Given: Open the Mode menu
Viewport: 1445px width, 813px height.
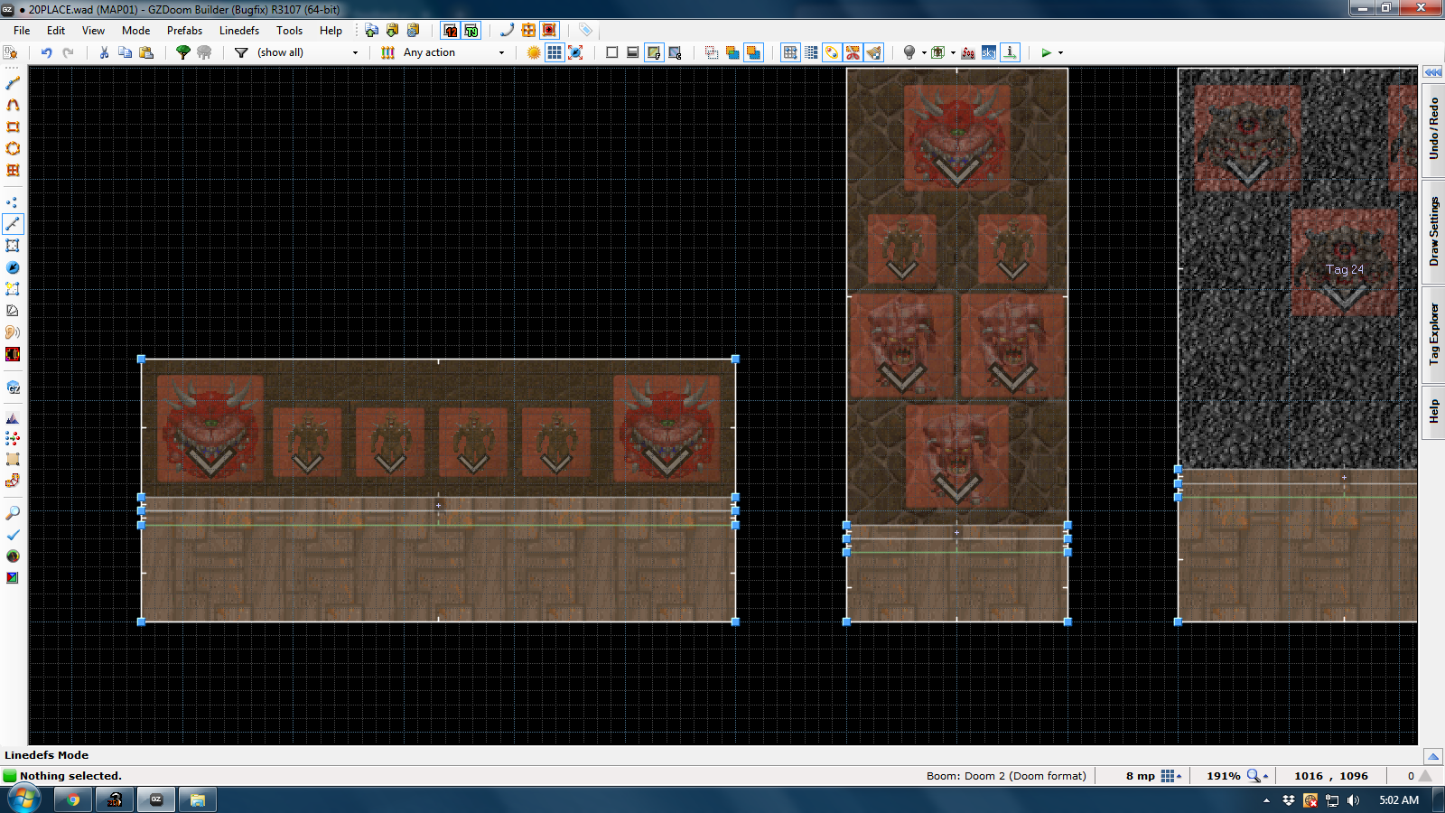Looking at the screenshot, I should pyautogui.click(x=135, y=30).
